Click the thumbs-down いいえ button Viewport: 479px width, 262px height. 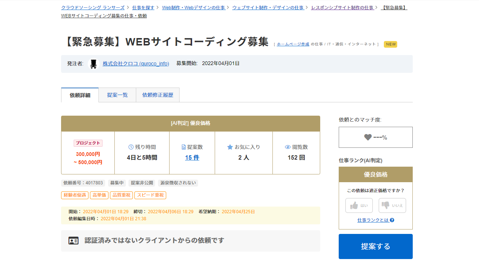pos(392,205)
